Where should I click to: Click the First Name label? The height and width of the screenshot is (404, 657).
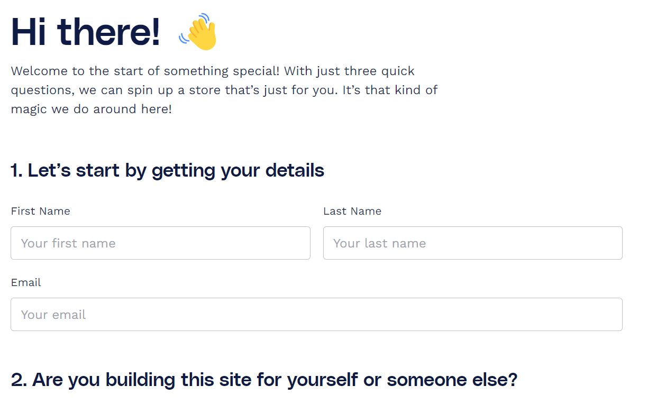click(x=40, y=211)
